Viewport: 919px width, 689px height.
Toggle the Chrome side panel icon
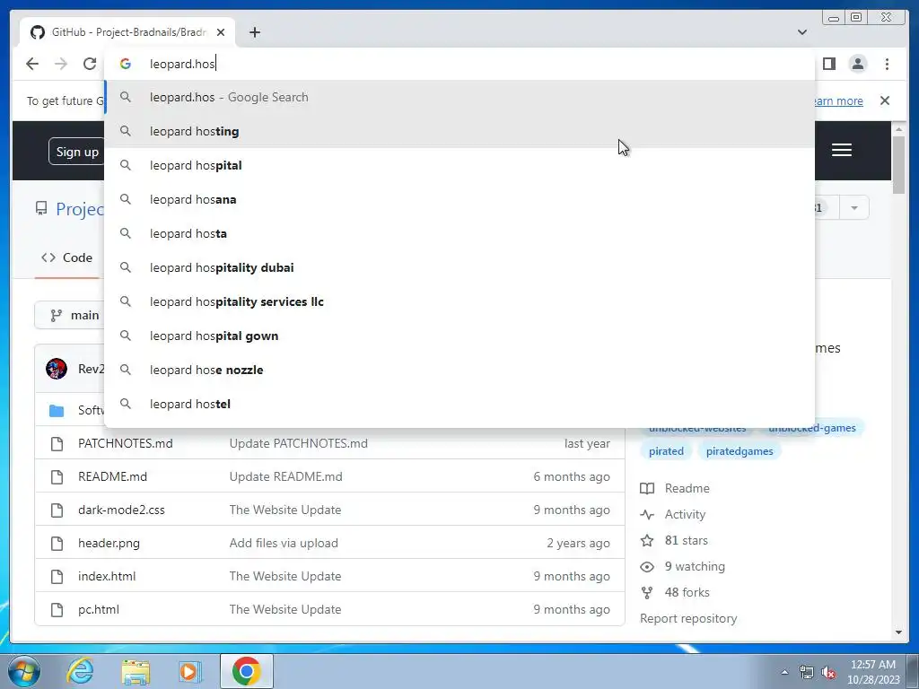[x=828, y=64]
